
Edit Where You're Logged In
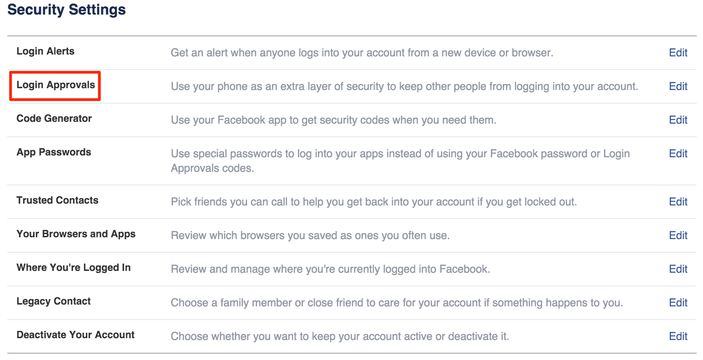[678, 269]
